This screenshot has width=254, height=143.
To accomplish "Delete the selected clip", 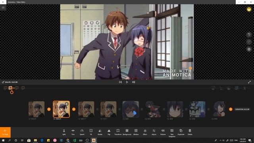I will coord(190,132).
